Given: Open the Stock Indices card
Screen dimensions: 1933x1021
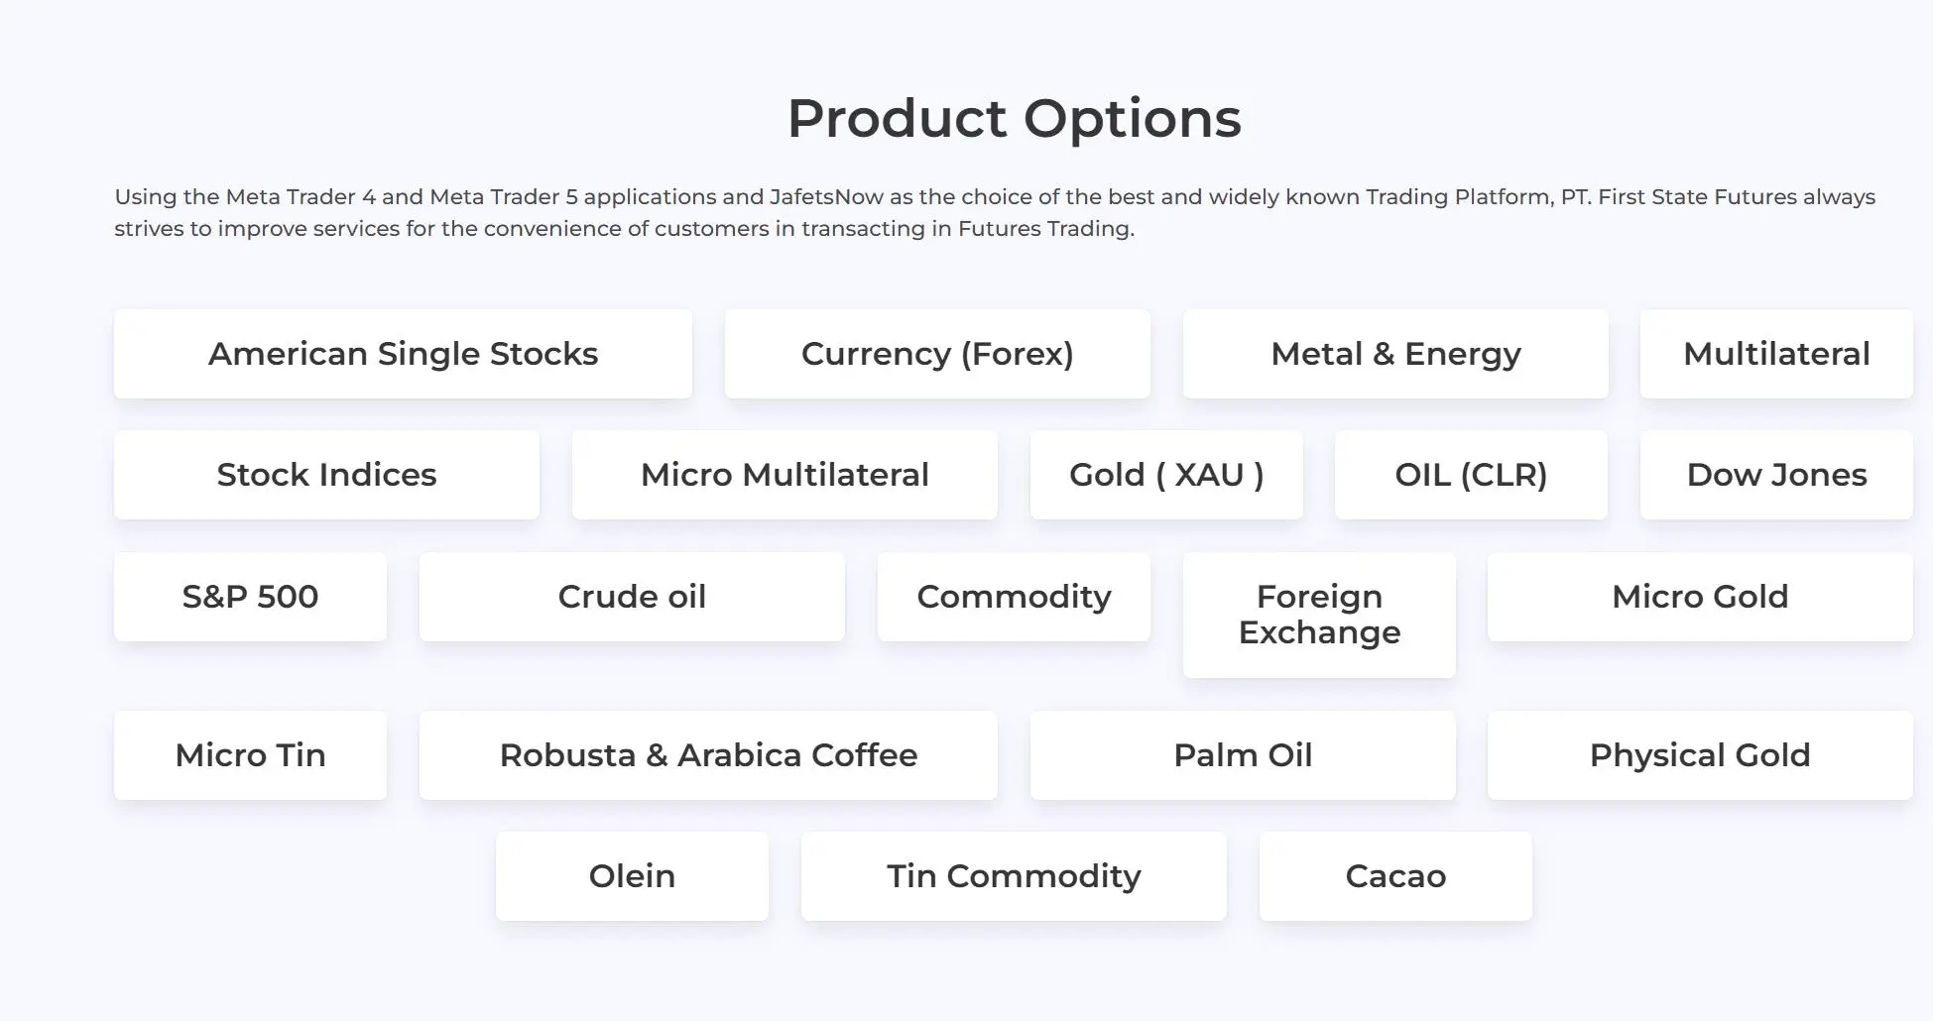Looking at the screenshot, I should coord(326,475).
